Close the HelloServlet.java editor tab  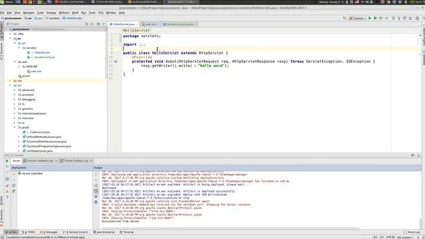point(137,25)
